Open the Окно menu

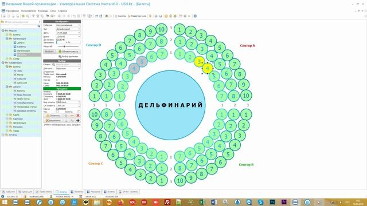53,11
